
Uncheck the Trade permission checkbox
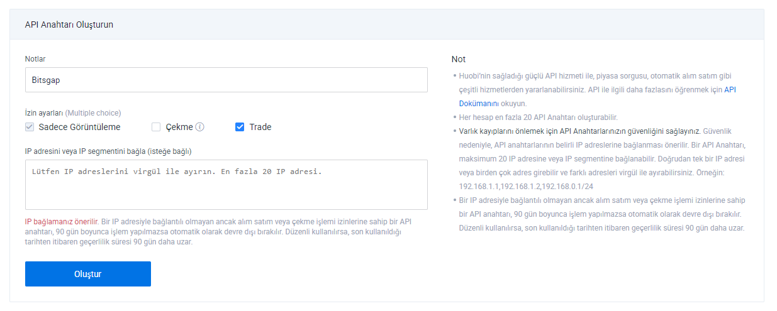coord(240,127)
